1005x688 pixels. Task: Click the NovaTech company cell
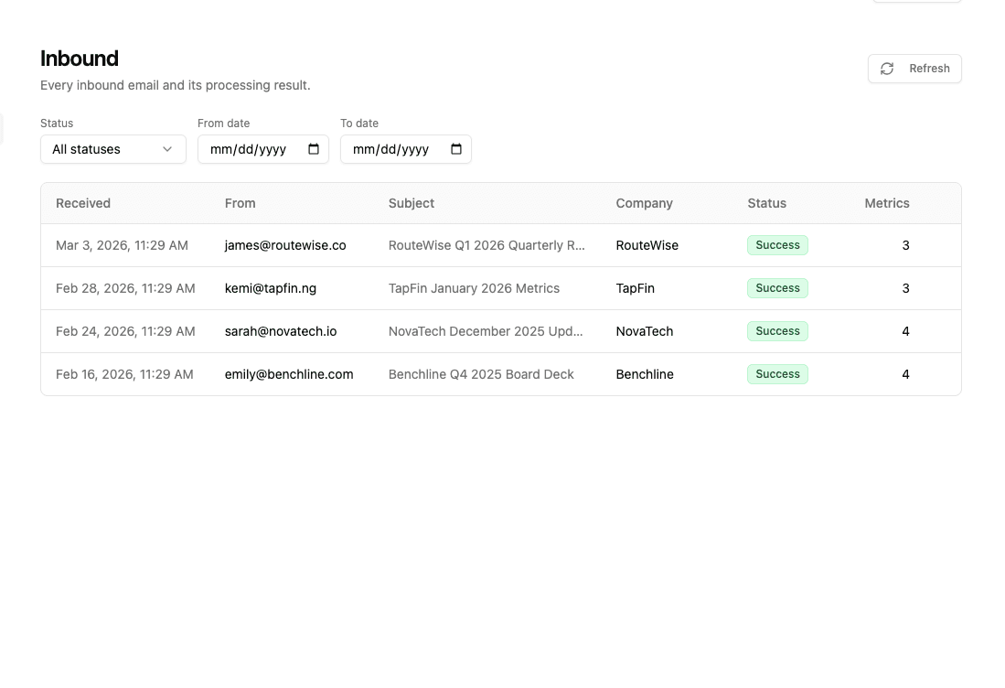pos(645,331)
